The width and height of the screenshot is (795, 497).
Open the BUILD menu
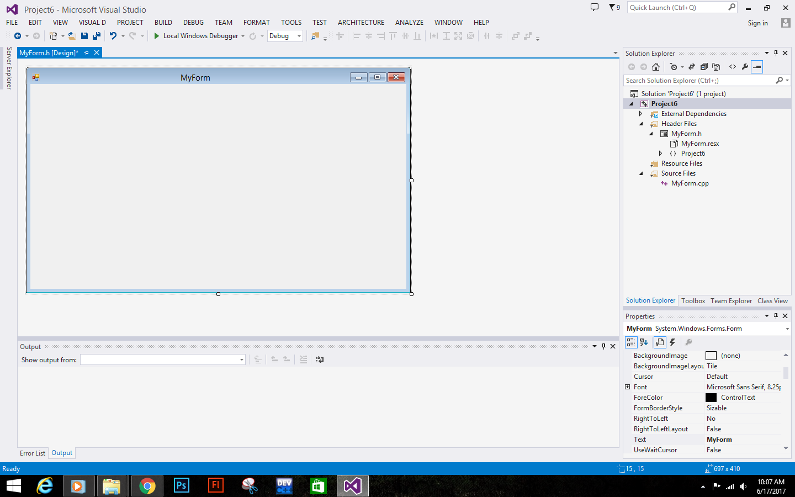163,22
